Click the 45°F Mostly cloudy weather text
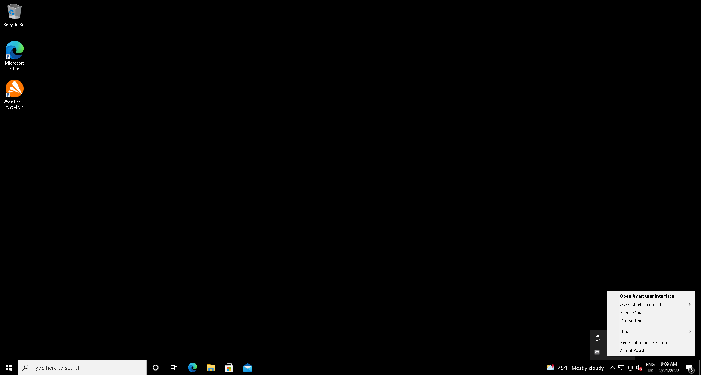The image size is (701, 375). pyautogui.click(x=581, y=368)
